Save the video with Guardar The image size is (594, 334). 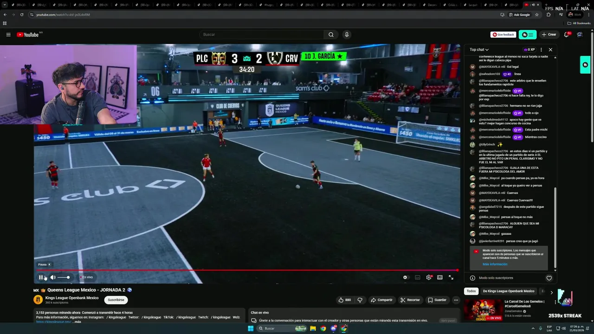pos(437,300)
